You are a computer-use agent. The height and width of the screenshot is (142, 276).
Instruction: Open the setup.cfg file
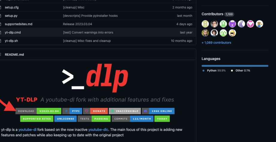click(13, 7)
